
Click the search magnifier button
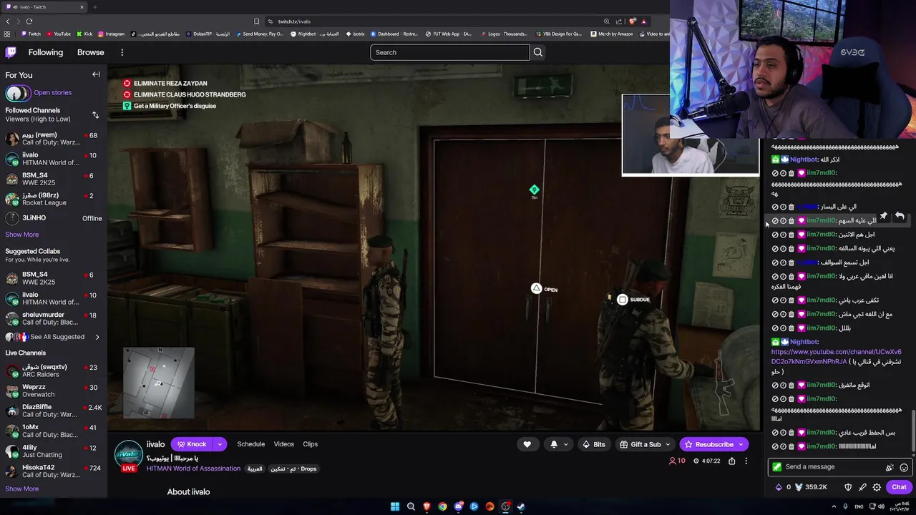[x=537, y=52]
